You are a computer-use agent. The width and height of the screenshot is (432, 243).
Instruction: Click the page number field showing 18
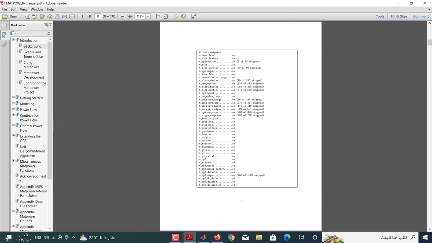pyautogui.click(x=98, y=16)
